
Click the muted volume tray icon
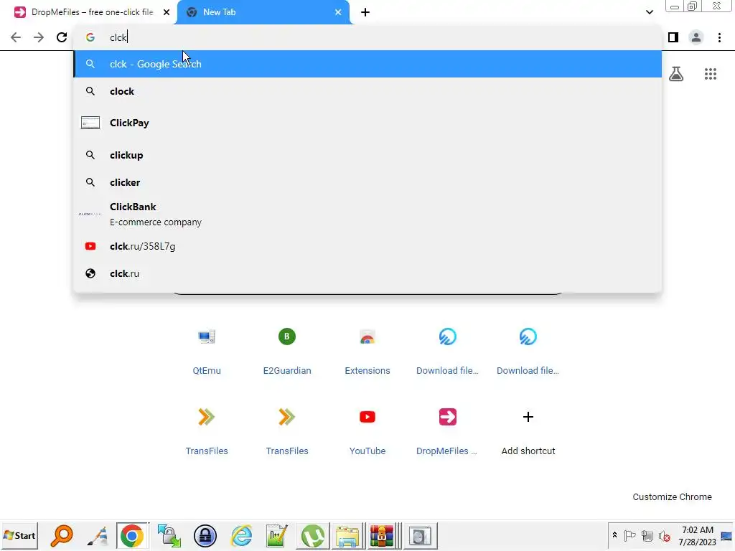click(664, 535)
